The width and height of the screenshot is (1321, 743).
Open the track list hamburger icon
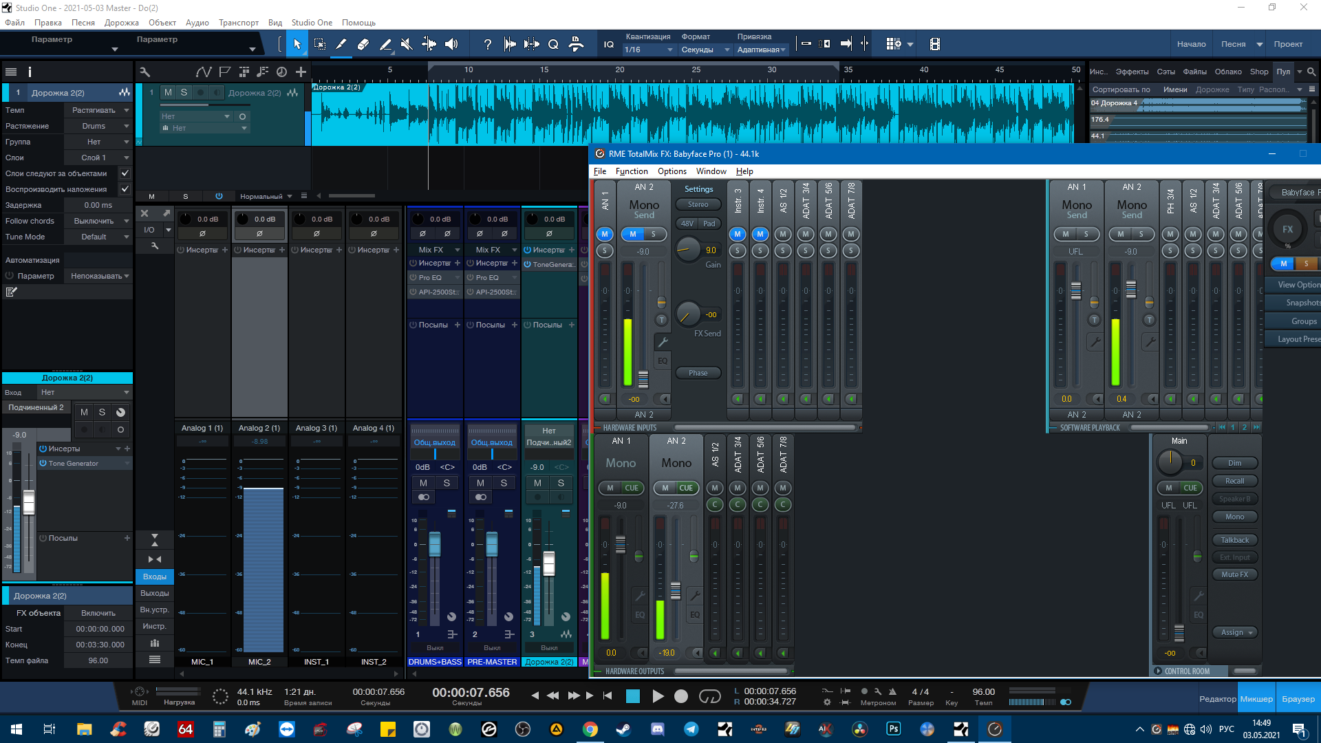point(11,72)
